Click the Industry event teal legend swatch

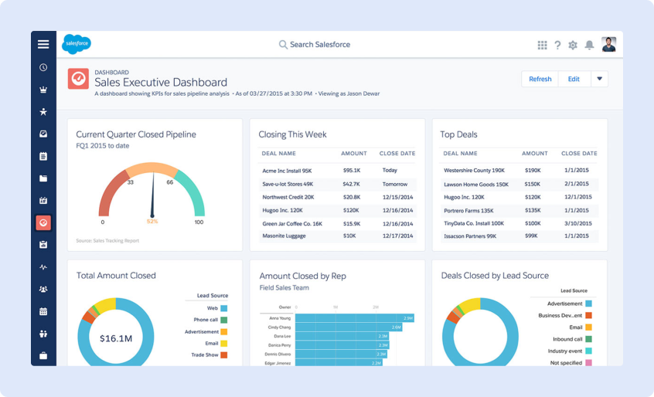(588, 351)
